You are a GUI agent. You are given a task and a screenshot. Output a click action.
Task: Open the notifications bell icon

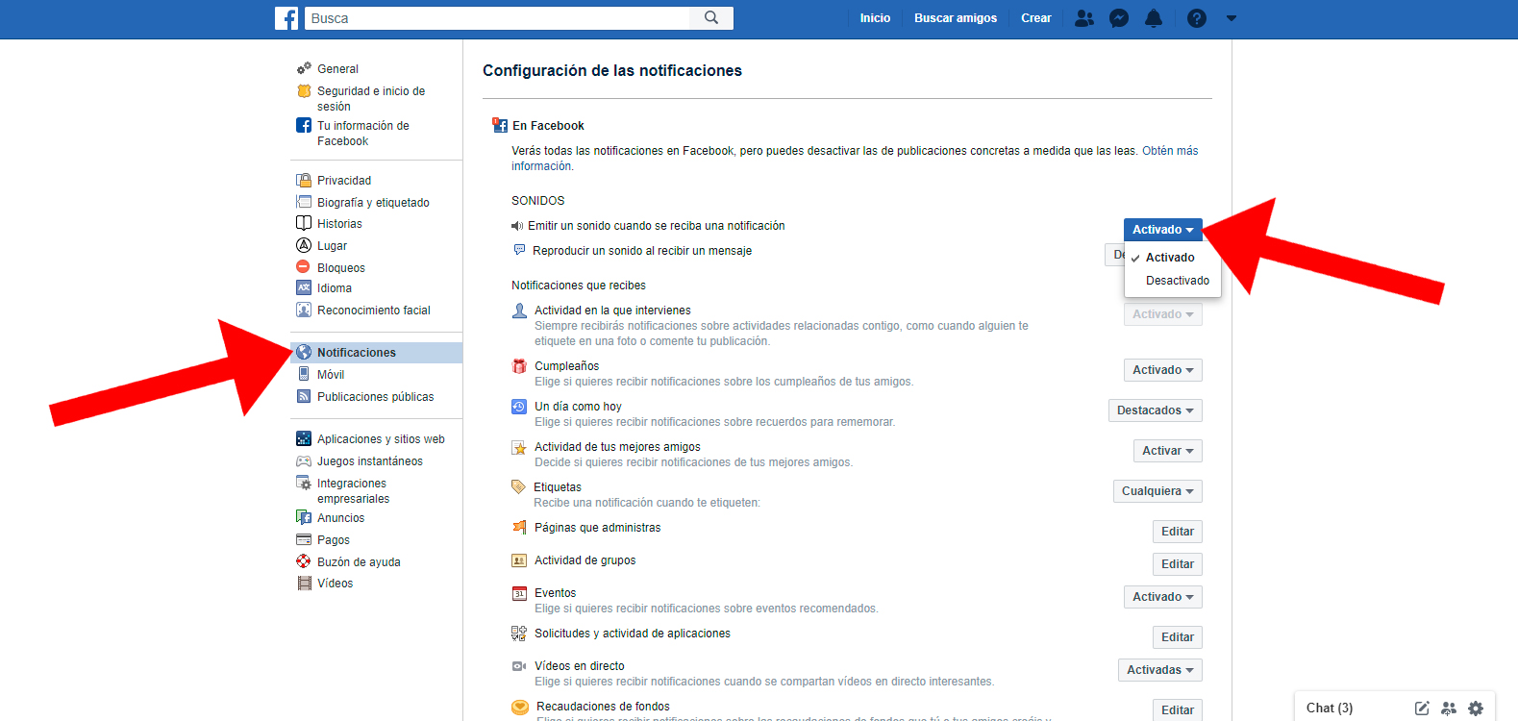pyautogui.click(x=1154, y=18)
